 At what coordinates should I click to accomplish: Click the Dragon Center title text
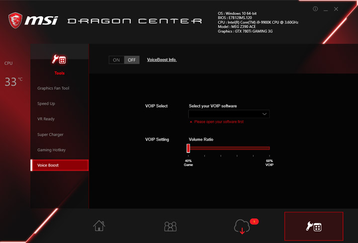coord(135,21)
